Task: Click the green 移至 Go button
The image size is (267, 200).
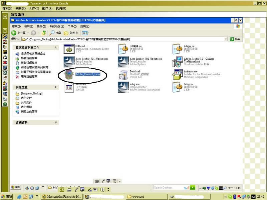Action: pyautogui.click(x=235, y=39)
